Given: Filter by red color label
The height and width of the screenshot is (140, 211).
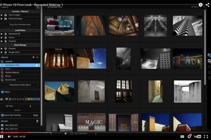Looking at the screenshot, I should 26,99.
